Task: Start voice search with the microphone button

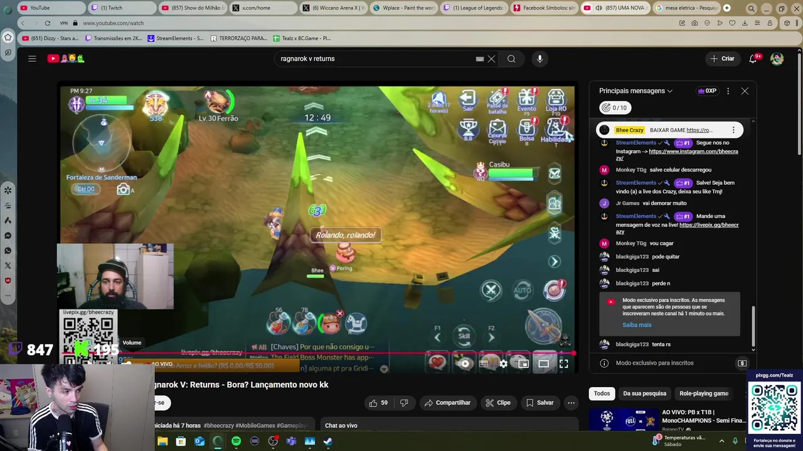Action: point(540,59)
